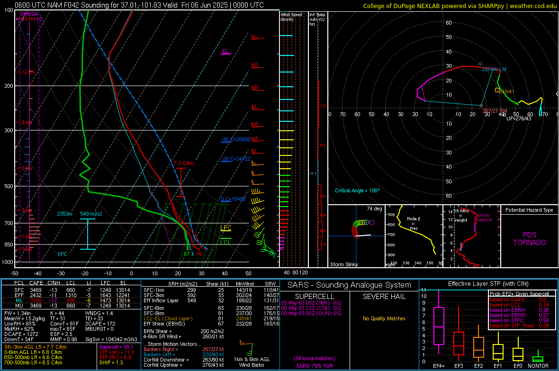559x371 pixels.
Task: Click the Corfidi Upshear = 276/43 kt line
Action: 184,365
